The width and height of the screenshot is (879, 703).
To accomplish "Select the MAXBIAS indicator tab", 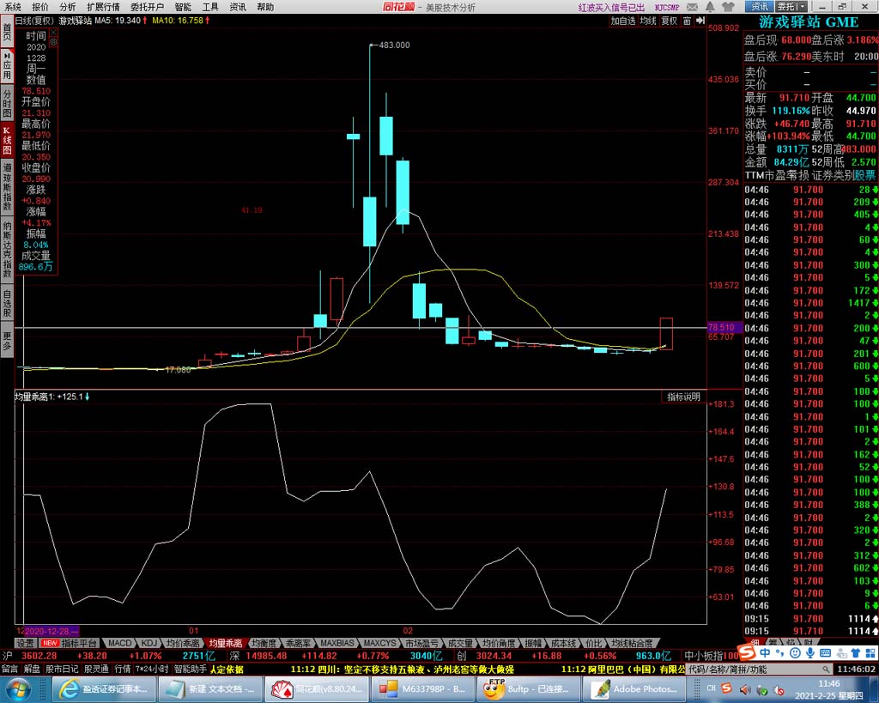I will pyautogui.click(x=337, y=643).
